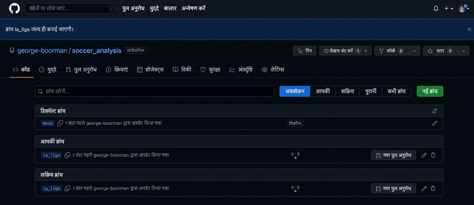Click the switch default branch arrows icon

435,111
